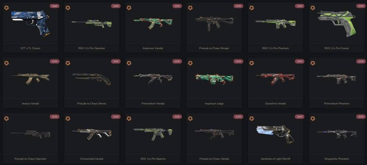
Task: Select the price badge on VCT x TL Classic
Action: click(54, 6)
